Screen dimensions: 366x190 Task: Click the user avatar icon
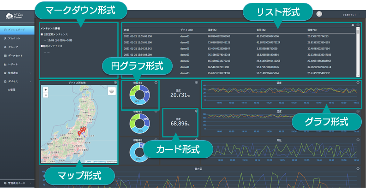coord(319,14)
